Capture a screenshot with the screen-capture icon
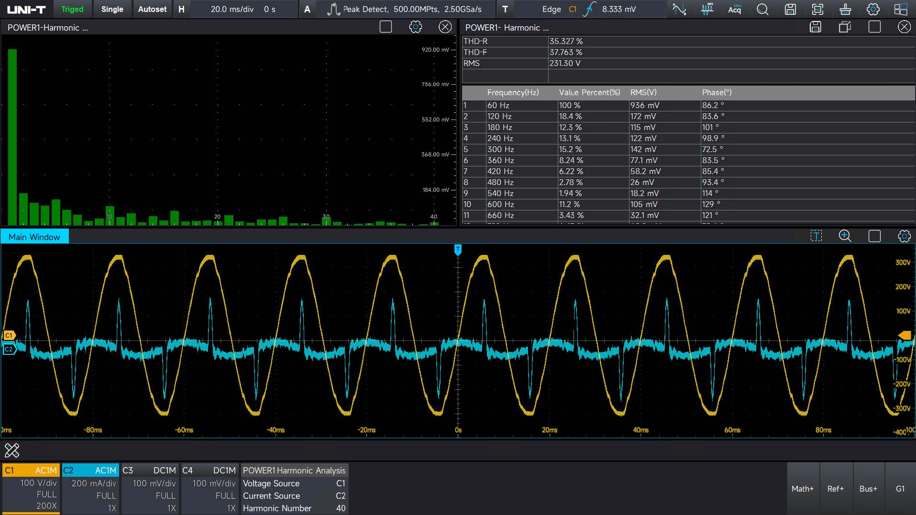 click(817, 9)
